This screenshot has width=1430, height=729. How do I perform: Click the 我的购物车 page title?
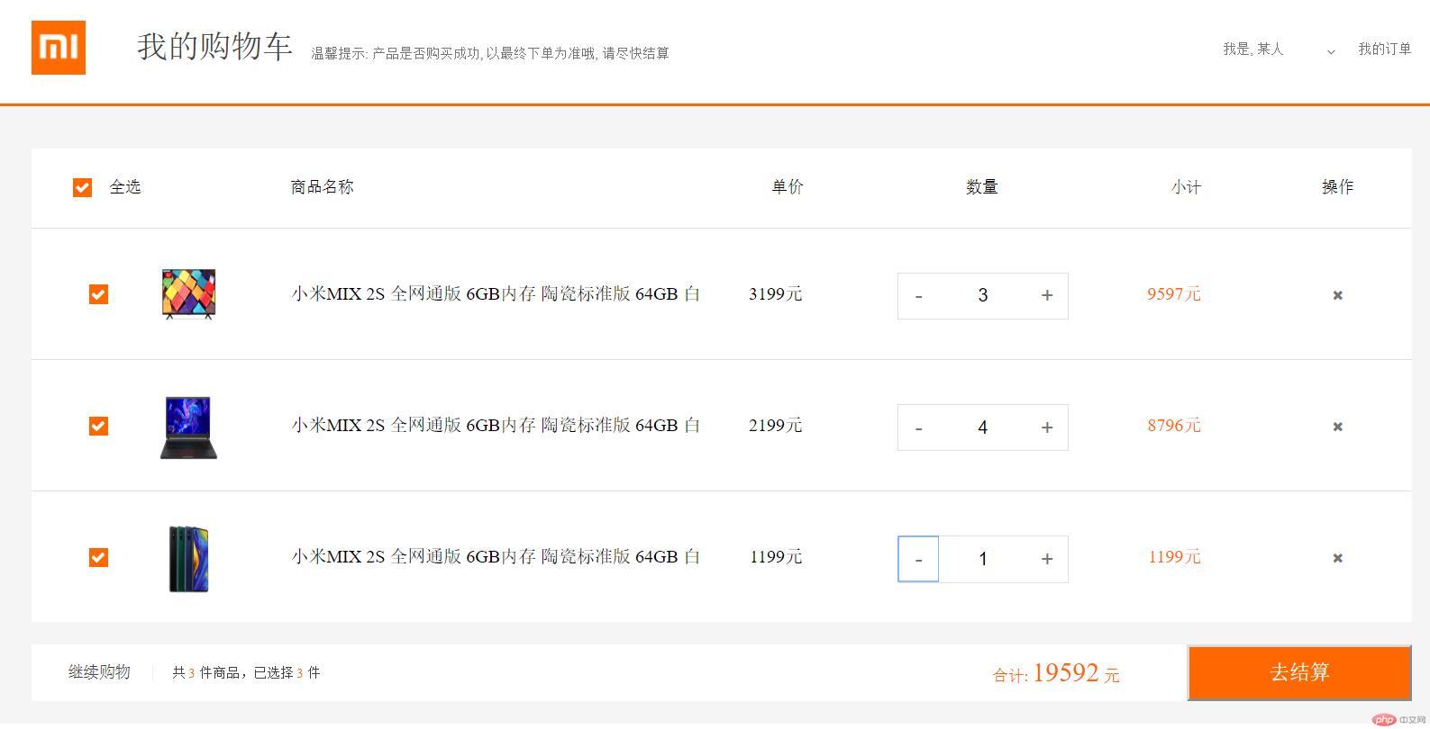pos(214,47)
